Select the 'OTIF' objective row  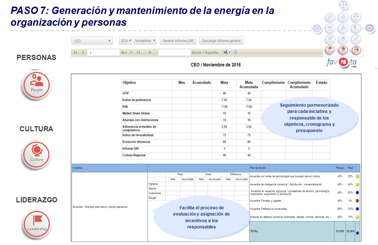click(226, 93)
